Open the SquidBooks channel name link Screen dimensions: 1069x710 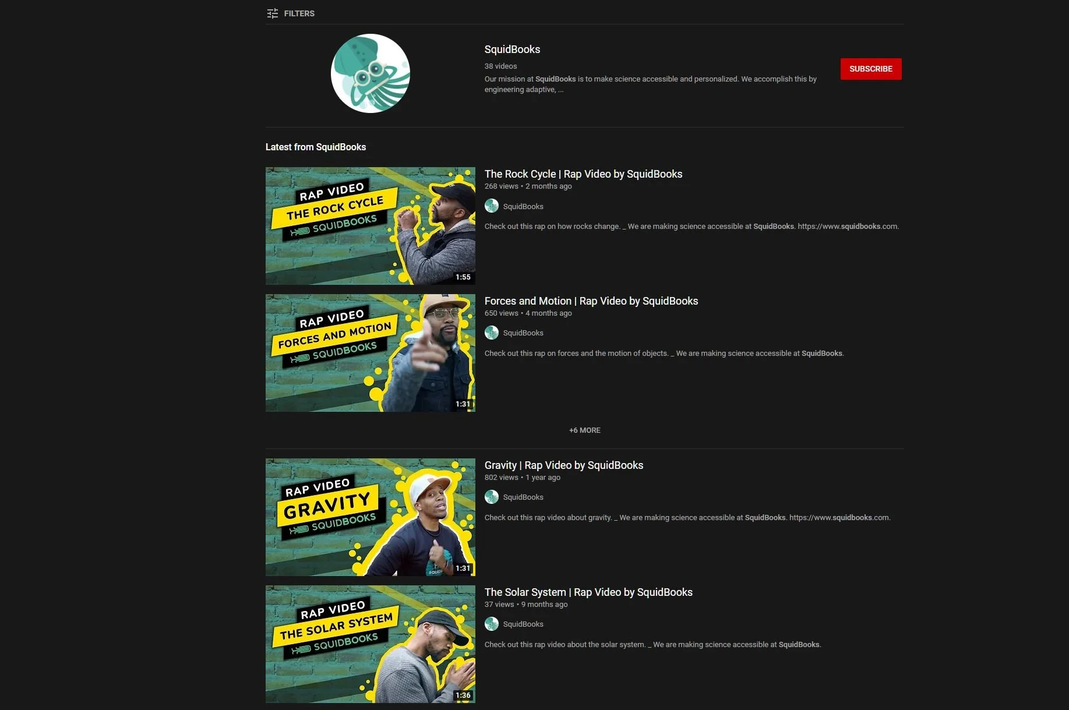tap(512, 50)
